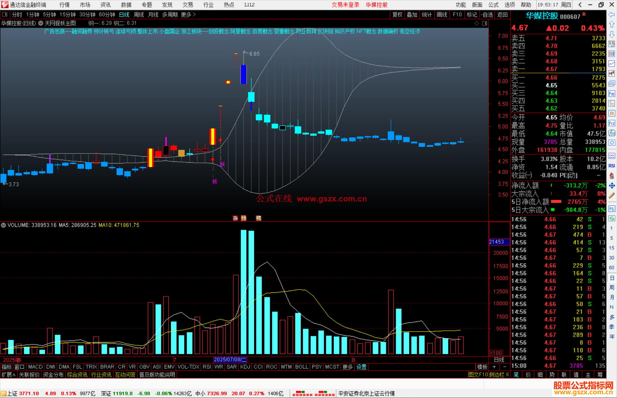Open 设置 settings in indicator bar
This screenshot has height=398, width=617.
[361, 367]
